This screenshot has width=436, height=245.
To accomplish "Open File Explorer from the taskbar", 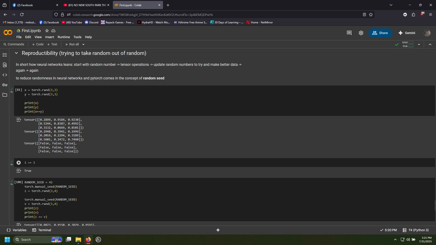I will click(x=78, y=240).
